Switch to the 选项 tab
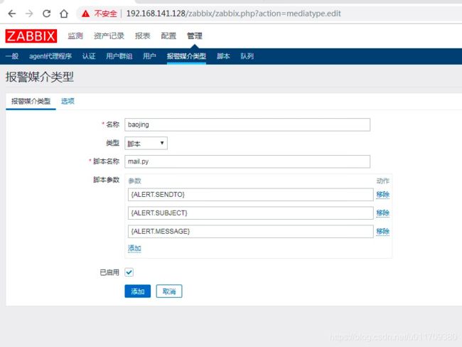The width and height of the screenshot is (462, 347). 68,102
